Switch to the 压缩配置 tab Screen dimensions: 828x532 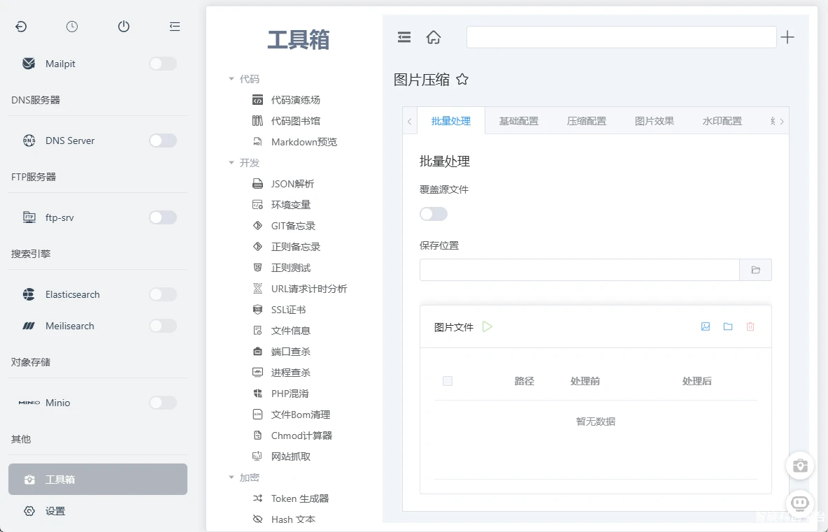pyautogui.click(x=586, y=121)
